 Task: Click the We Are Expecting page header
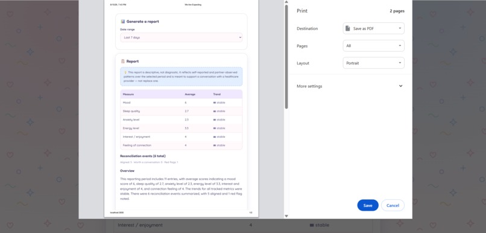coord(193,5)
